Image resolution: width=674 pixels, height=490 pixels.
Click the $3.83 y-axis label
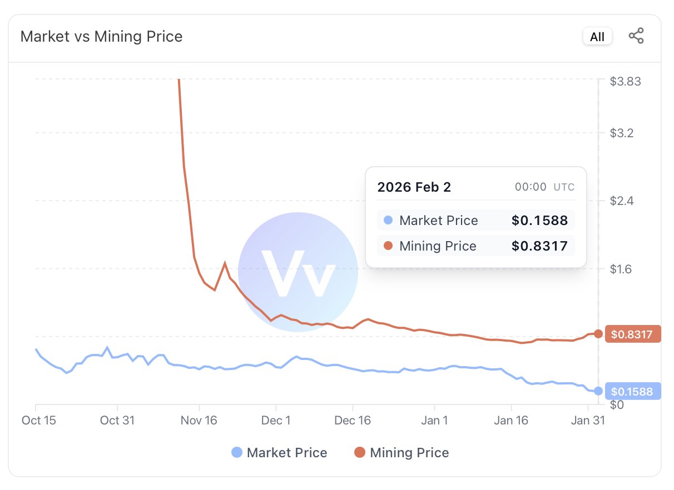[x=625, y=82]
